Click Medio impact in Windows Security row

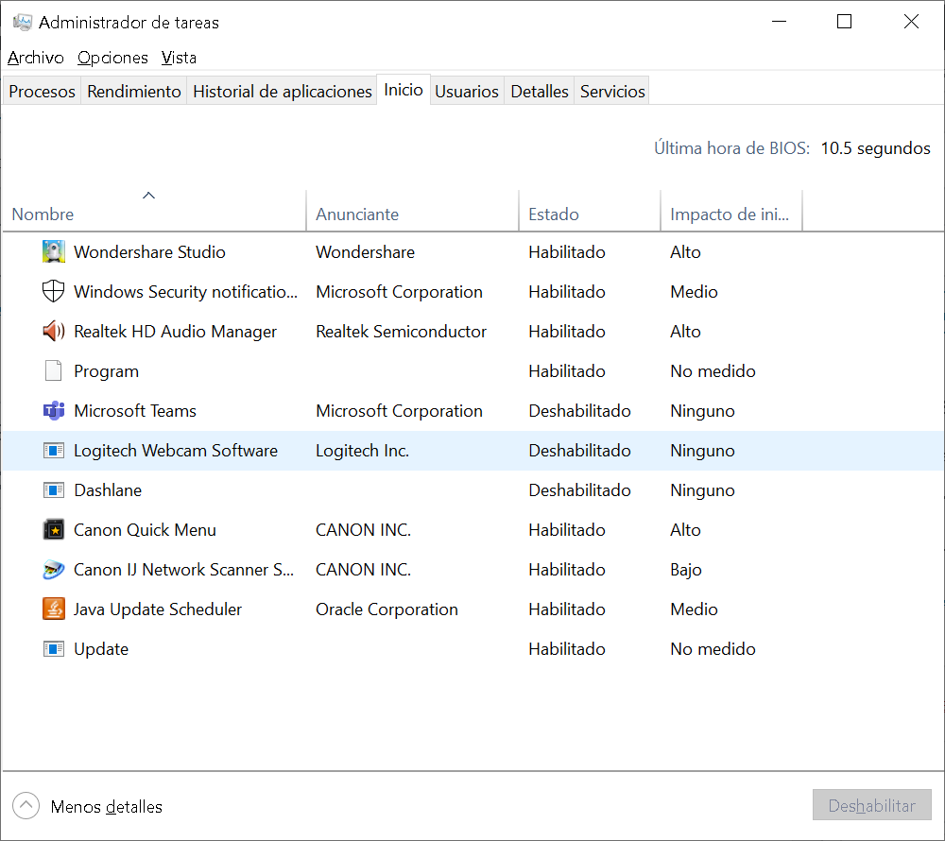pos(694,292)
